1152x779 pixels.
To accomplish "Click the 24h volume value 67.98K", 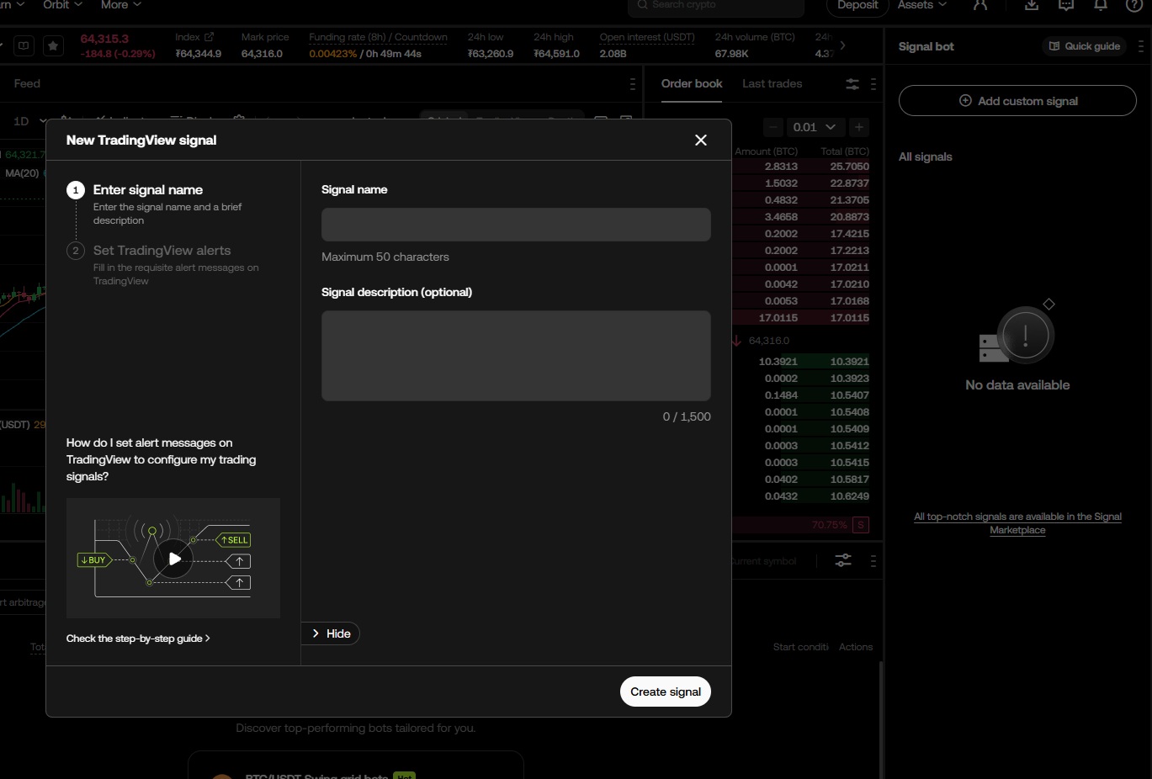I will (731, 54).
